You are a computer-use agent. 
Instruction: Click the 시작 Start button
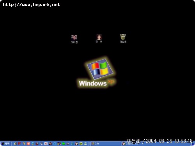[x=5, y=144]
